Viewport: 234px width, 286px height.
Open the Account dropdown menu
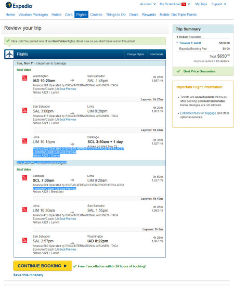point(148,4)
